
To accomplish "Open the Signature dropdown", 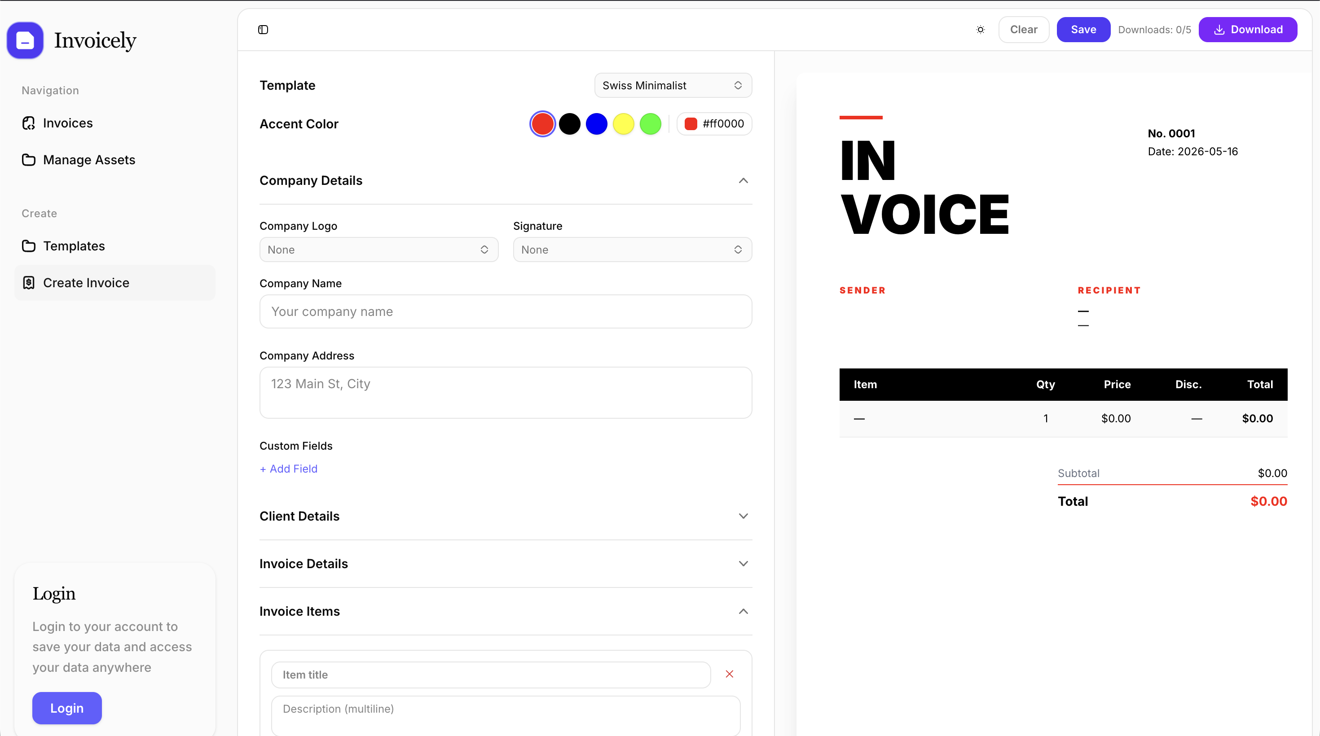I will point(632,250).
